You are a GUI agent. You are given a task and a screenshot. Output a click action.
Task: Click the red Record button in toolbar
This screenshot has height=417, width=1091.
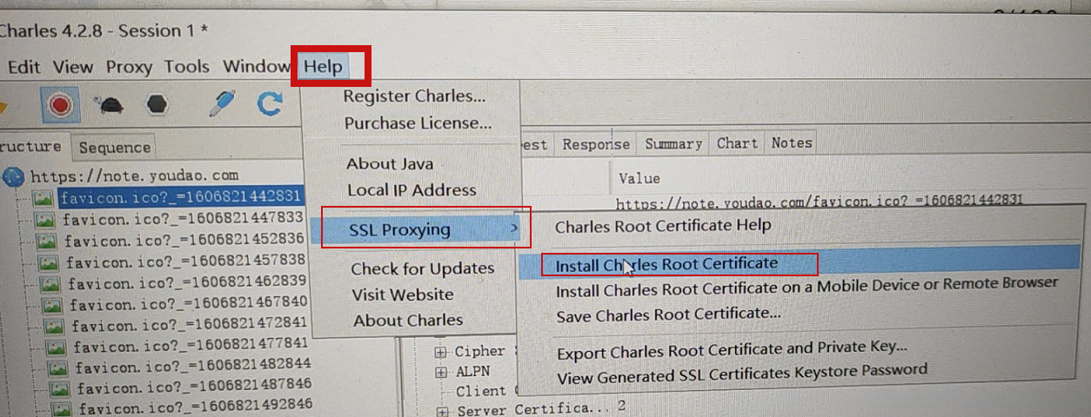click(60, 105)
